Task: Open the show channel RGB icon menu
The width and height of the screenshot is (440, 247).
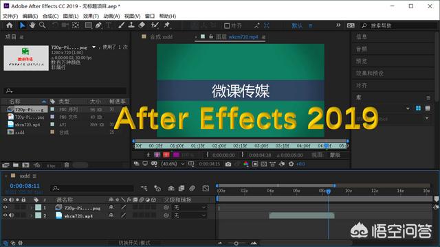Action: [x=246, y=164]
